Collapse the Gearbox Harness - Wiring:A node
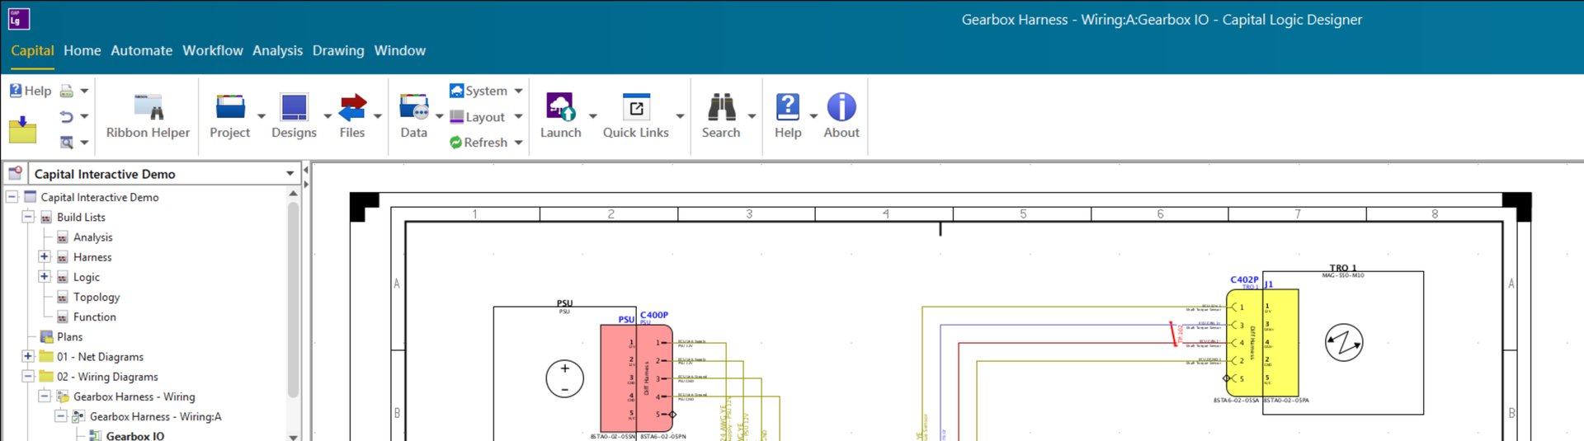 click(61, 416)
